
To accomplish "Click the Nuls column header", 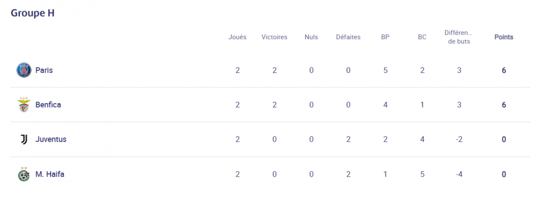I will coord(311,37).
